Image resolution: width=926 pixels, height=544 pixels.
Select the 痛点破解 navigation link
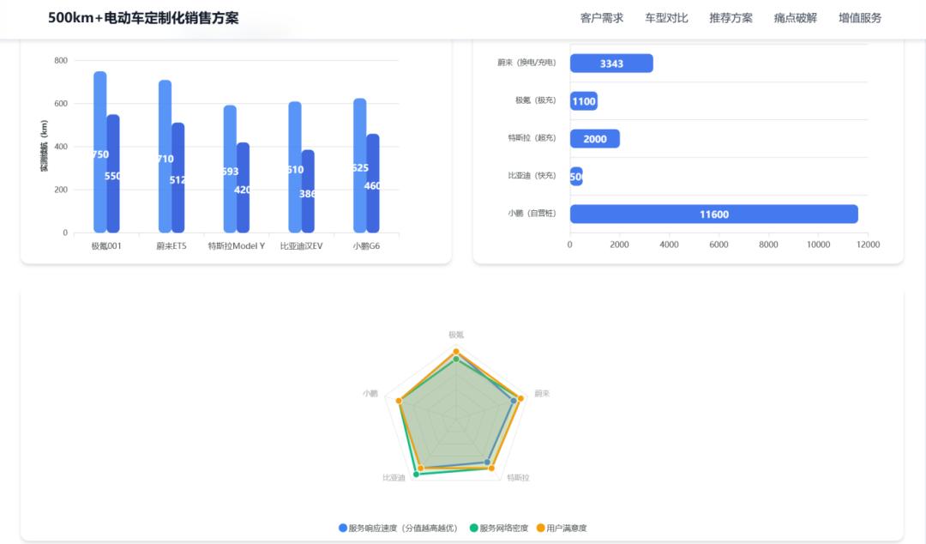coord(796,18)
